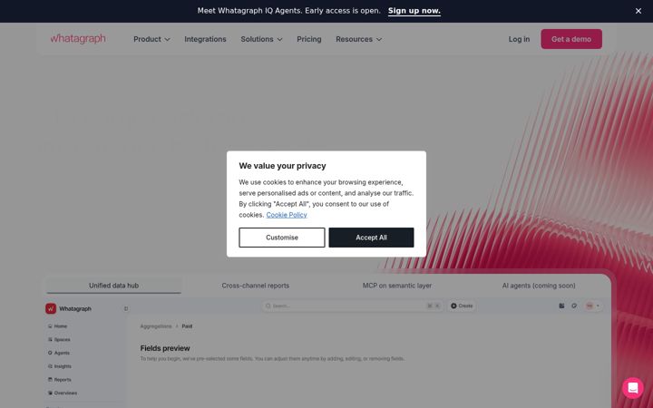This screenshot has width=653, height=408.
Task: Click the whatagraph logo in the navbar
Action: pos(78,39)
